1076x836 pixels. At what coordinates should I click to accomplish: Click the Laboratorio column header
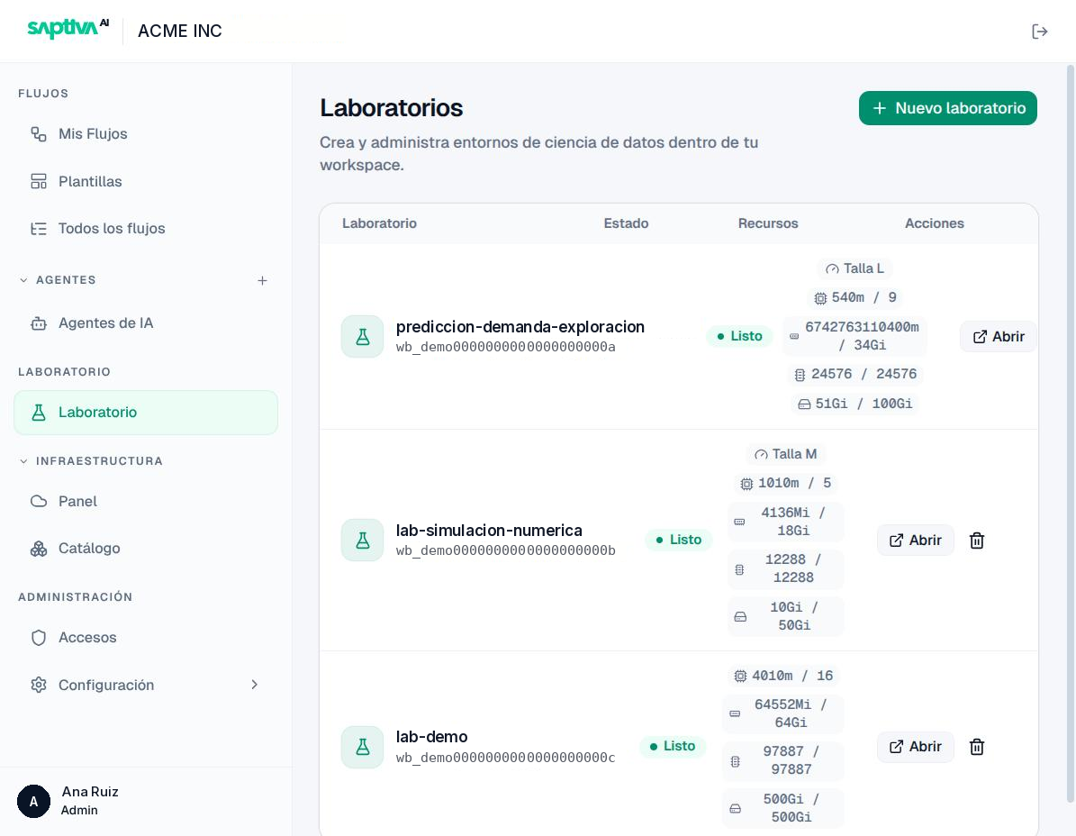coord(379,223)
